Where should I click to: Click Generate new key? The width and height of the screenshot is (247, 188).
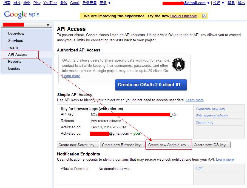[x=212, y=109]
